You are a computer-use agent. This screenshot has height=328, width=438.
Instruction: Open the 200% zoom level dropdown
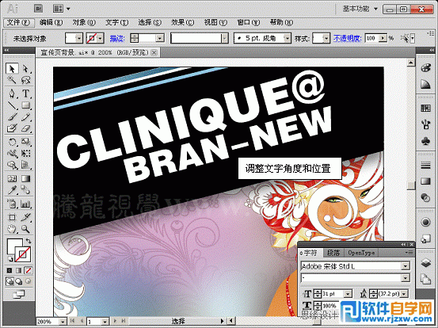pos(63,322)
